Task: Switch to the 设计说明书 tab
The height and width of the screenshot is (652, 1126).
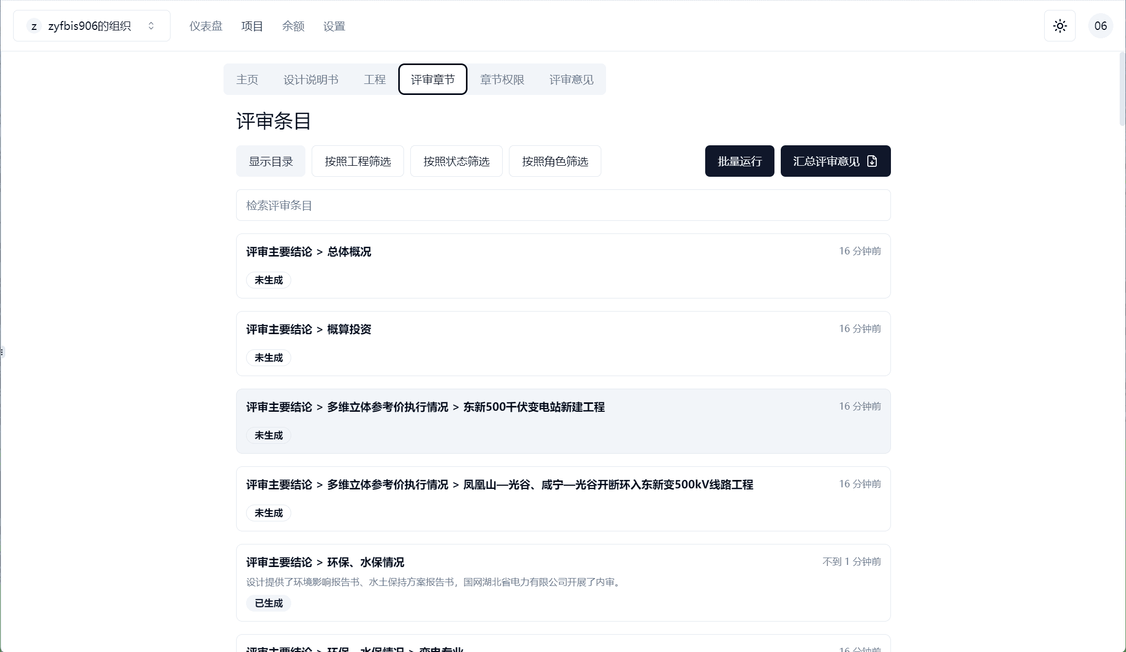Action: point(311,79)
